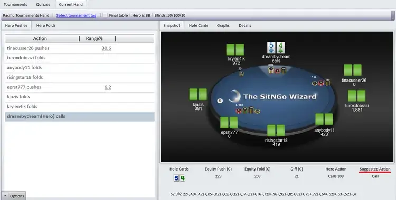Click the SitNGo Wizard moon logo
This screenshot has height=200, width=396.
[x=234, y=96]
